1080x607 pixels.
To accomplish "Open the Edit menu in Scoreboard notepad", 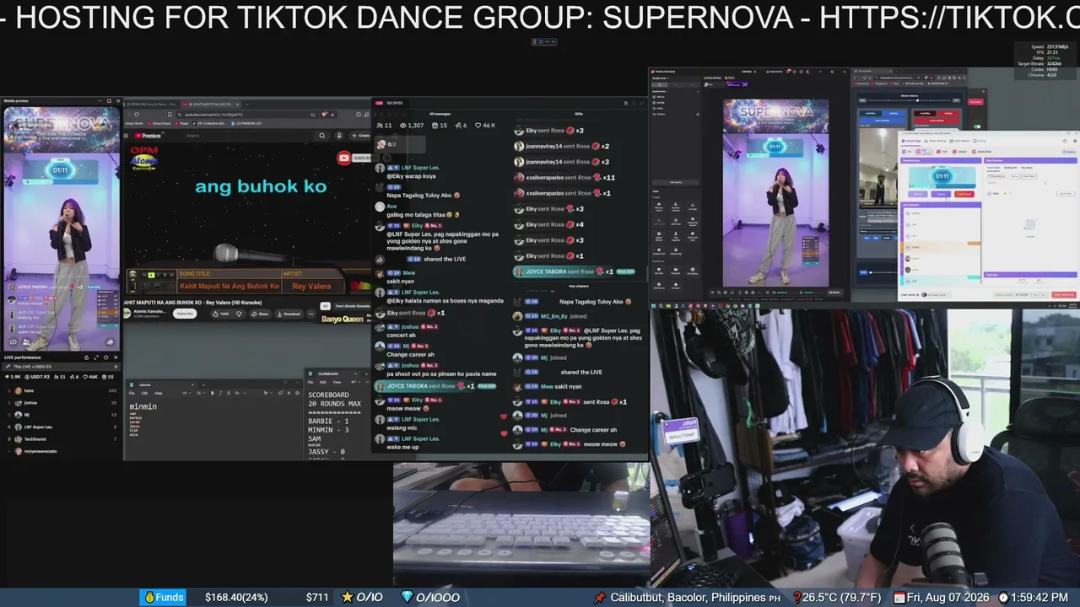I will [x=324, y=382].
